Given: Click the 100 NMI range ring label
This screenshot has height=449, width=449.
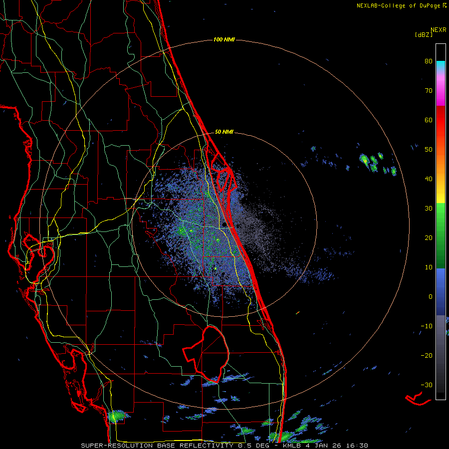Looking at the screenshot, I should 224,39.
